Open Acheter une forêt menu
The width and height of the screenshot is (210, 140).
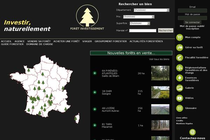click(66, 41)
